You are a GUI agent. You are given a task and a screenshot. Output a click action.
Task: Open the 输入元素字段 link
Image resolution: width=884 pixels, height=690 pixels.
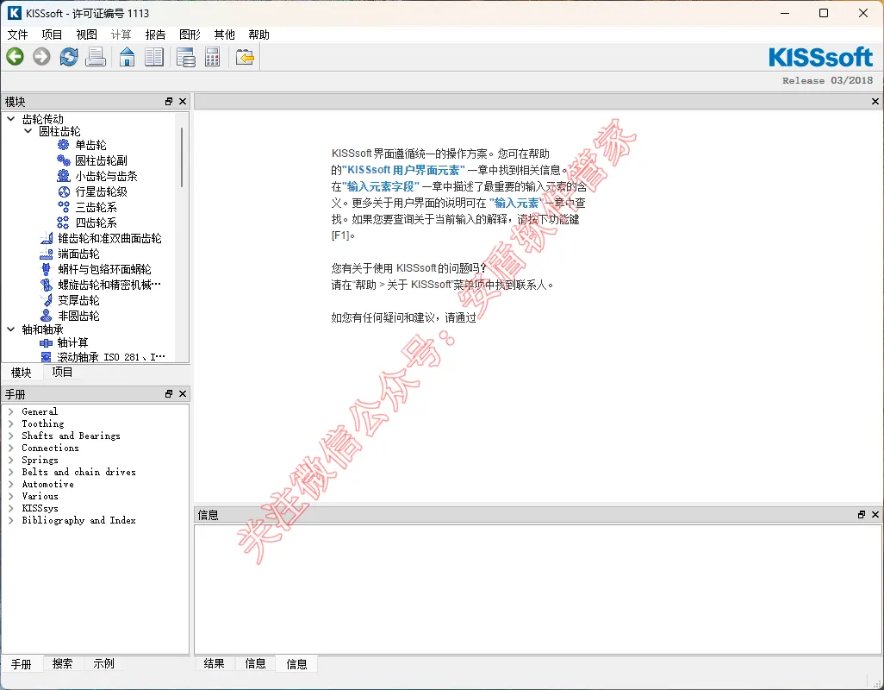pos(381,186)
